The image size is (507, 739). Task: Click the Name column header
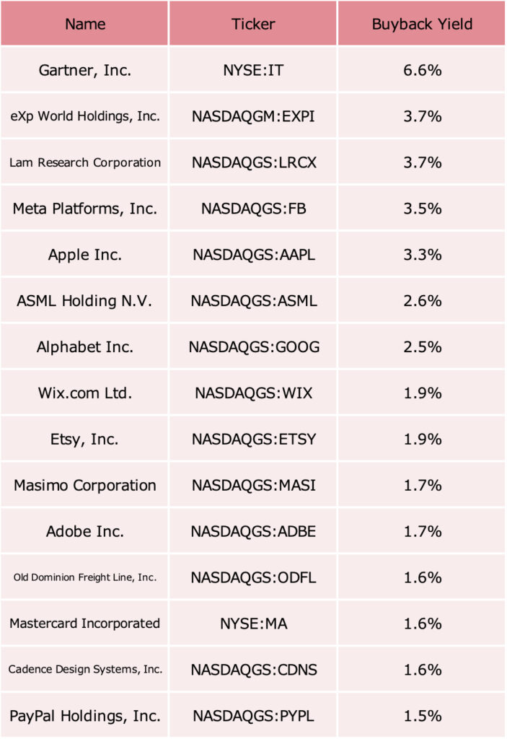tap(84, 24)
